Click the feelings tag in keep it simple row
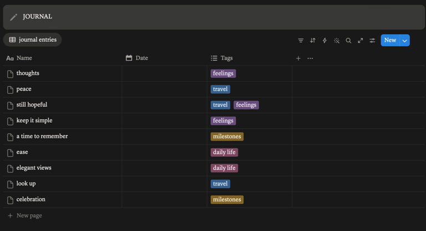The image size is (426, 231). (x=223, y=121)
